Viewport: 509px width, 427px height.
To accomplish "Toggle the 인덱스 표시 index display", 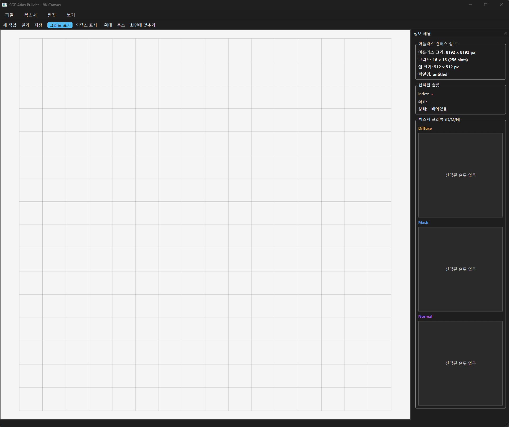I will 86,25.
